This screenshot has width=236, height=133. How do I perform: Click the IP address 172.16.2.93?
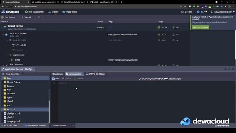pos(21,45)
